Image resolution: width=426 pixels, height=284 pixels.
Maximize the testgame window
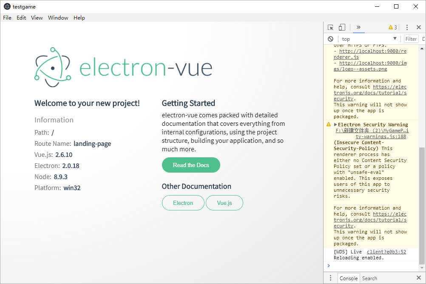(x=396, y=6)
